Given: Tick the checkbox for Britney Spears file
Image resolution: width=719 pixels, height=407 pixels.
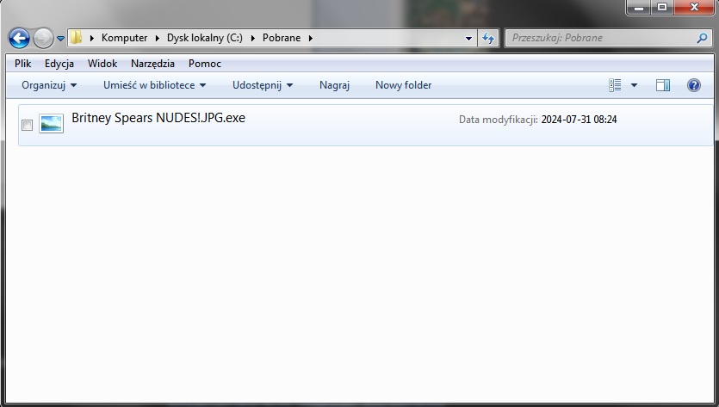Looking at the screenshot, I should coord(27,125).
